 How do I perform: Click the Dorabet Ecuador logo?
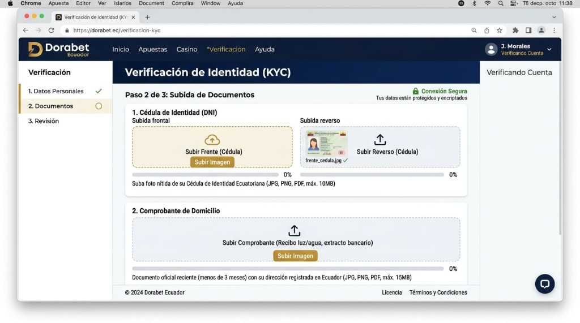58,49
